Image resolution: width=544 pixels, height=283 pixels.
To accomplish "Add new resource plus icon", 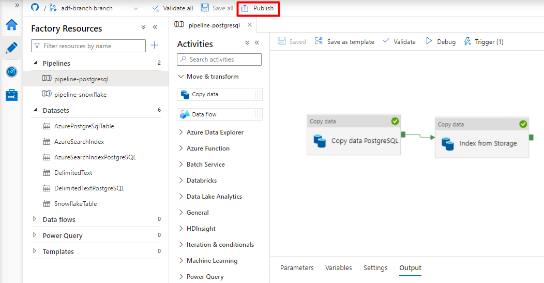I will pos(155,45).
